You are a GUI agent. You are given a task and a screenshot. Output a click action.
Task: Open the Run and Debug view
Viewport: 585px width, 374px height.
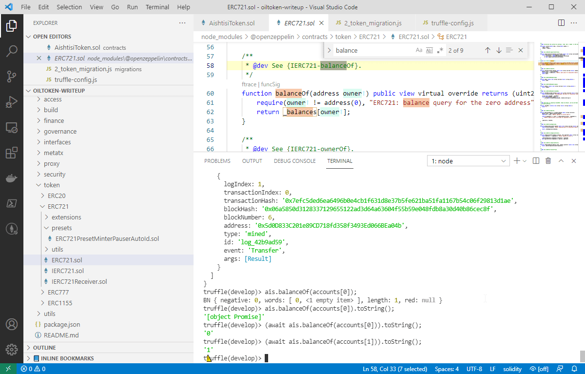click(x=12, y=102)
